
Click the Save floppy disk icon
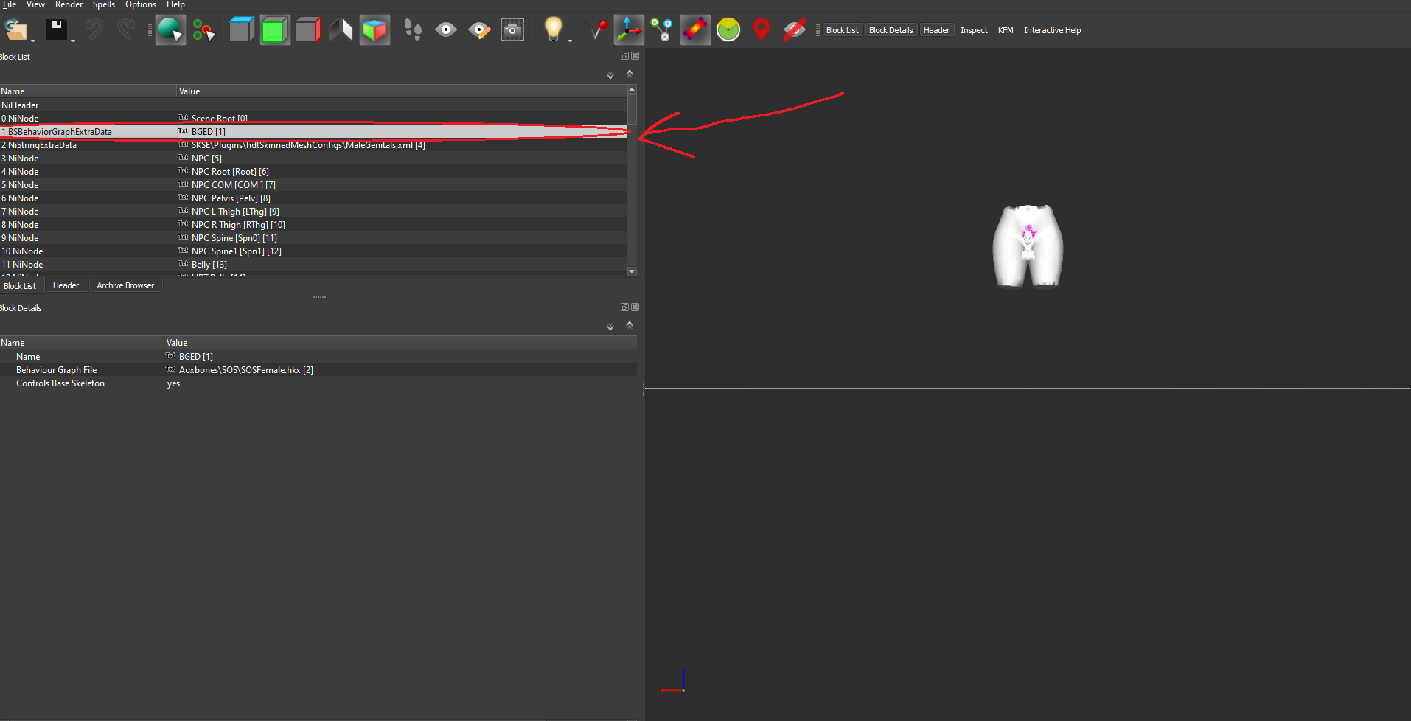[x=56, y=30]
